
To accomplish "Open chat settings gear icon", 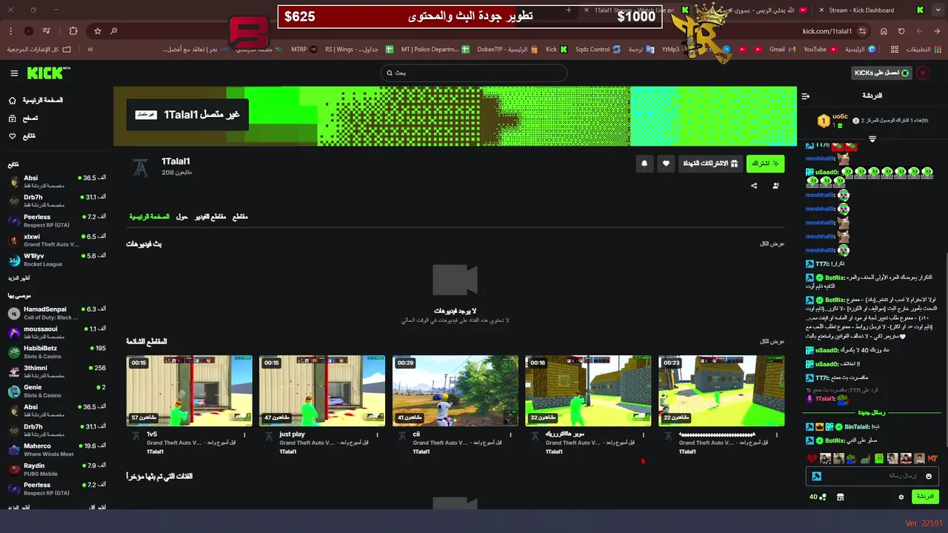I will coord(901,497).
